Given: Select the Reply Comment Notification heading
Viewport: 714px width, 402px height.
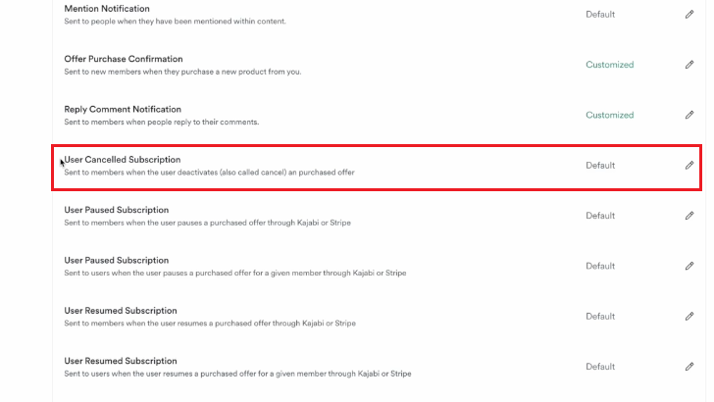Looking at the screenshot, I should coord(123,109).
